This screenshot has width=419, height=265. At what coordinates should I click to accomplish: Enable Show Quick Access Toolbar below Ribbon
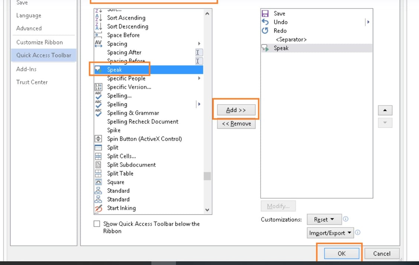(97, 224)
